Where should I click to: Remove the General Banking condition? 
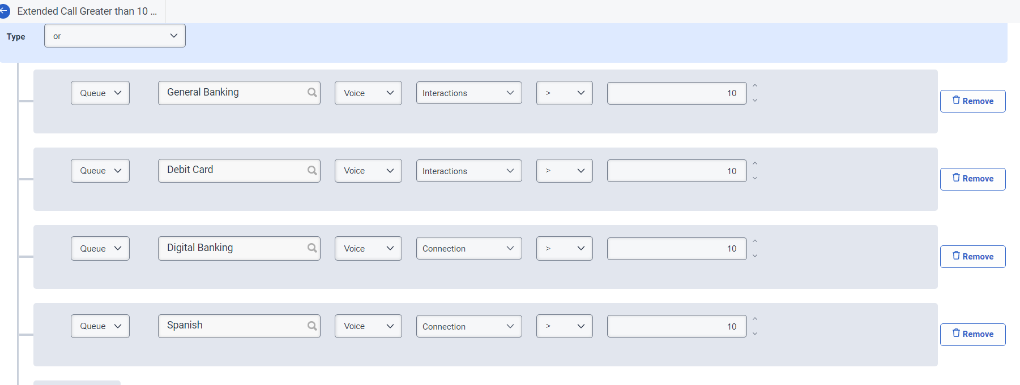point(972,101)
